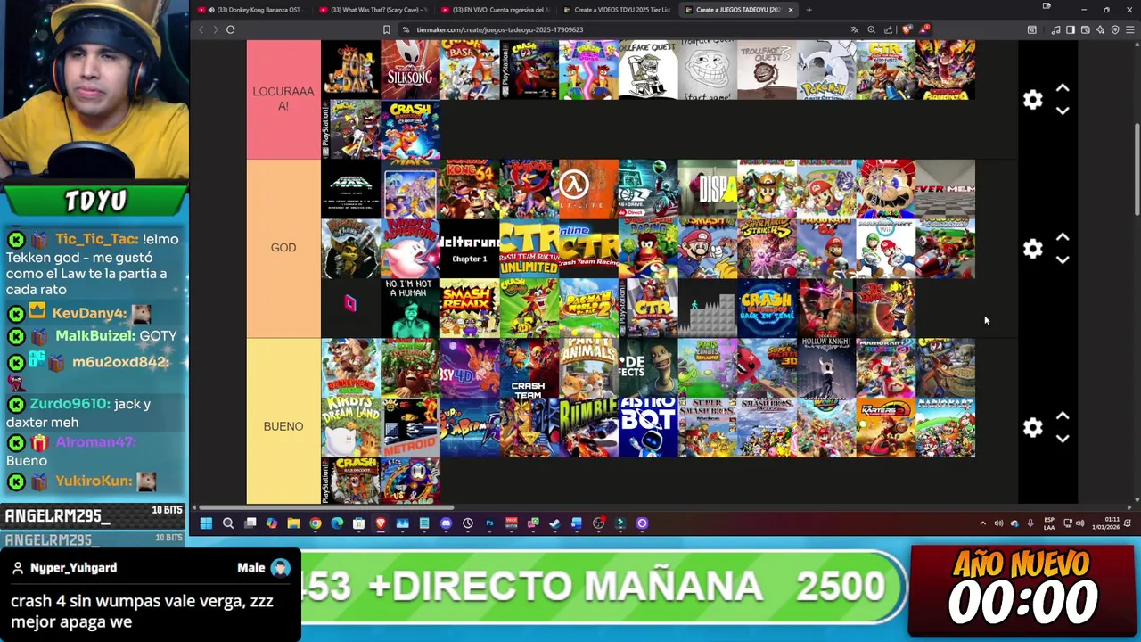Screen dimensions: 1141x642
Task: Select Hollow Knight Silksong thumbnail
Action: 410,70
